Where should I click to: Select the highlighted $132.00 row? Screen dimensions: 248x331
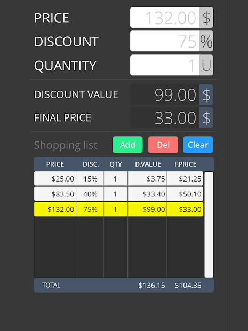119,209
